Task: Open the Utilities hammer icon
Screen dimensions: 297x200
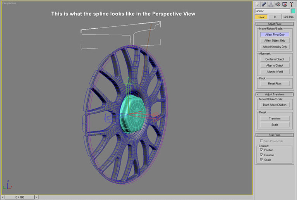Action: click(x=292, y=4)
